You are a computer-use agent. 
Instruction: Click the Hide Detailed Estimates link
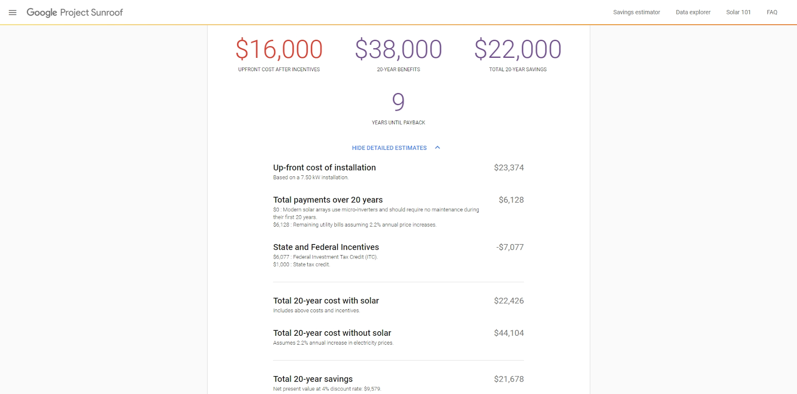point(389,148)
